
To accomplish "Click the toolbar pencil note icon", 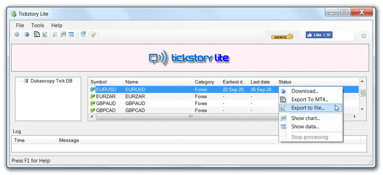I will click(93, 34).
